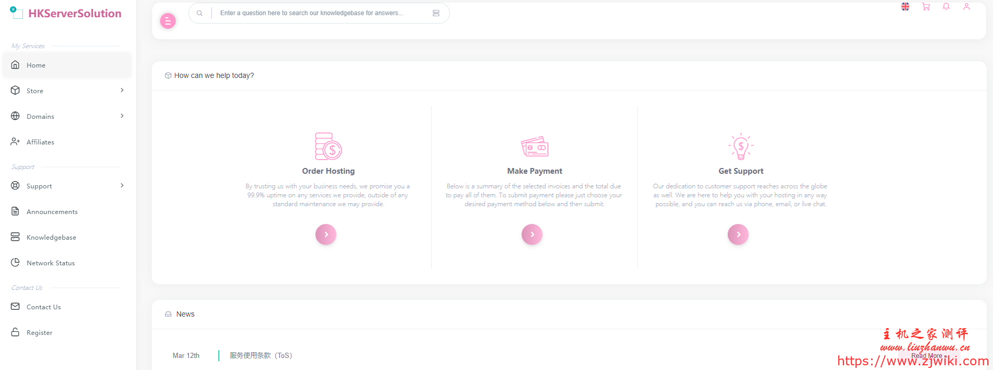
Task: Click the search magnifier icon
Action: coord(200,13)
